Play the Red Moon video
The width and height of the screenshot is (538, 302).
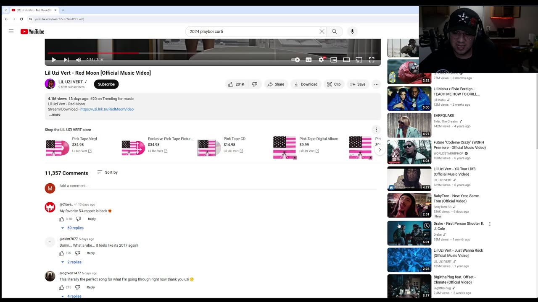coord(54,60)
